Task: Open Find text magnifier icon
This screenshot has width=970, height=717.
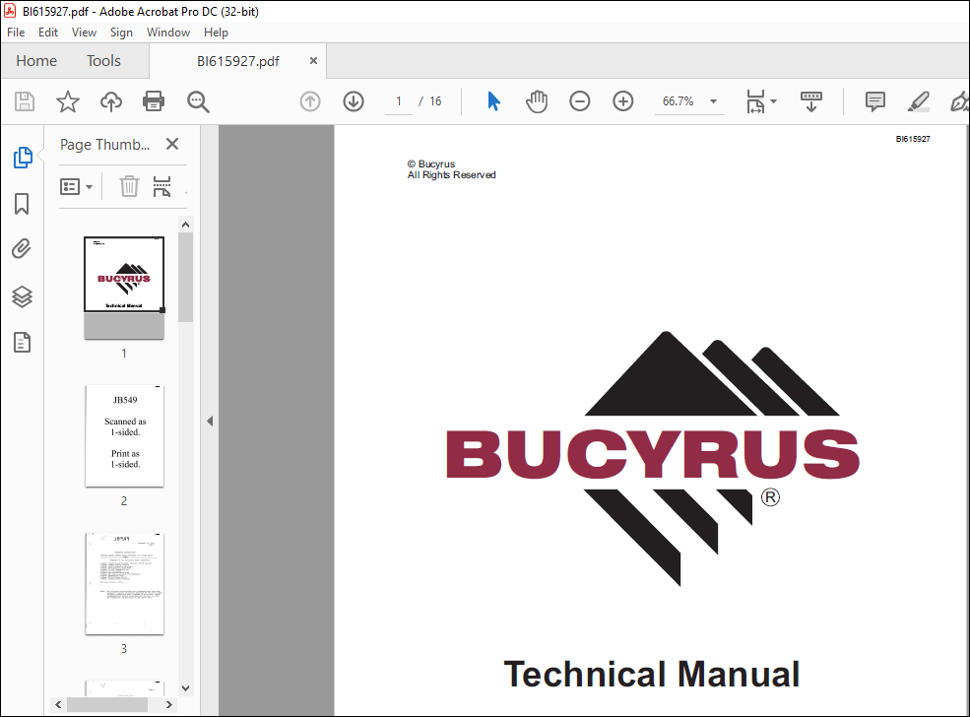Action: [x=198, y=101]
